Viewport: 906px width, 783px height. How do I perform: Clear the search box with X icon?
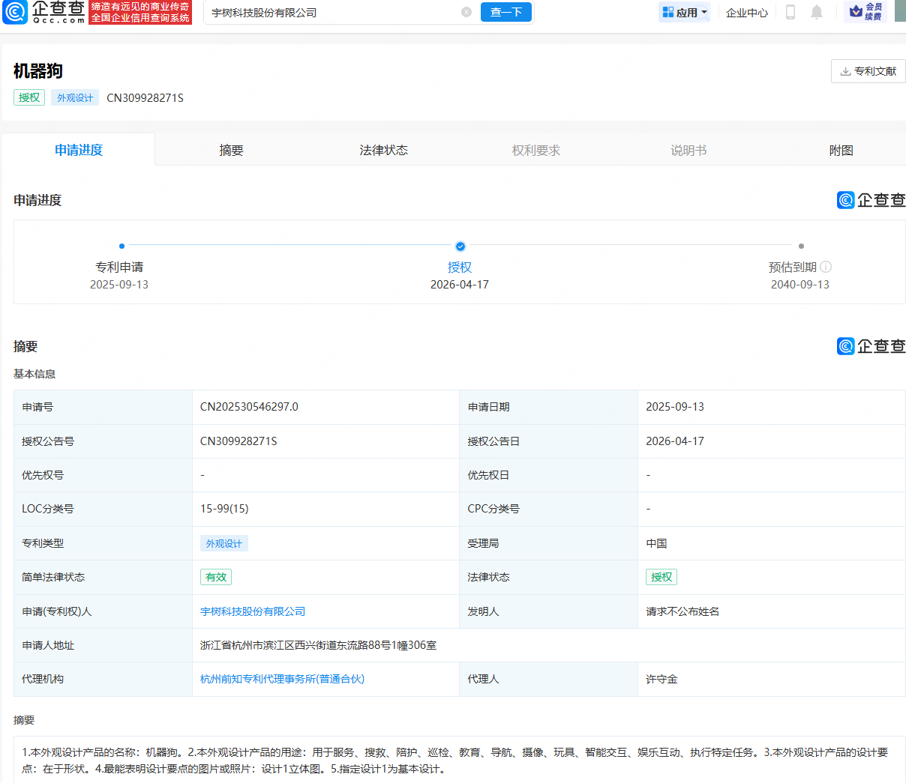pos(466,12)
